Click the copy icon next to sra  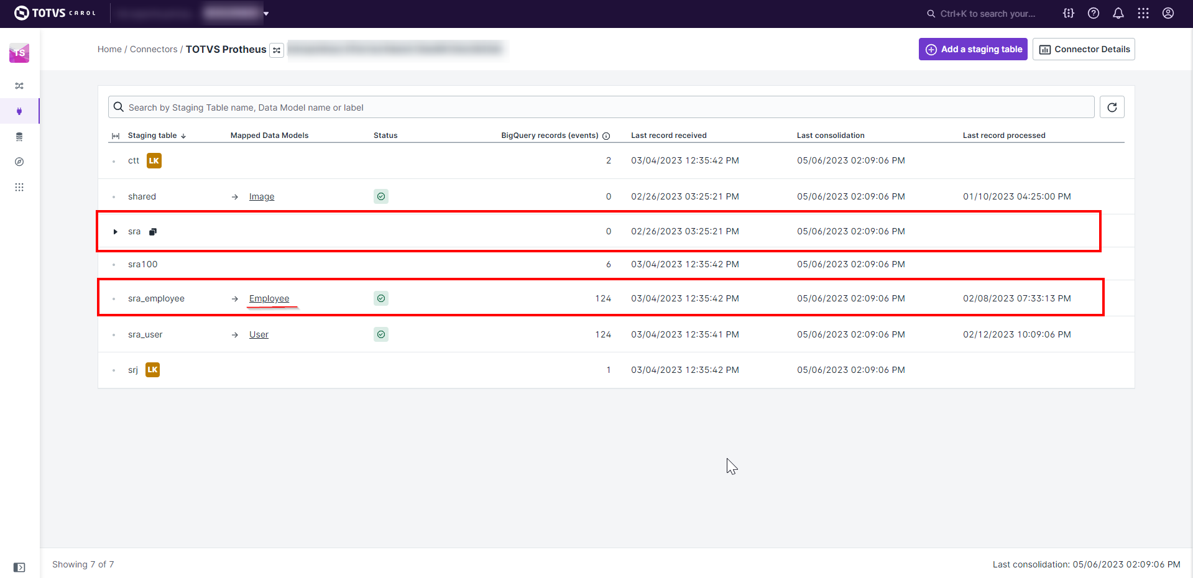pos(153,232)
